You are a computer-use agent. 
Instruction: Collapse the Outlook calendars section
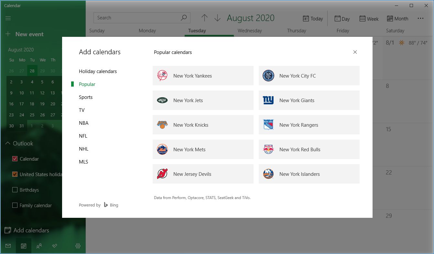[x=8, y=143]
